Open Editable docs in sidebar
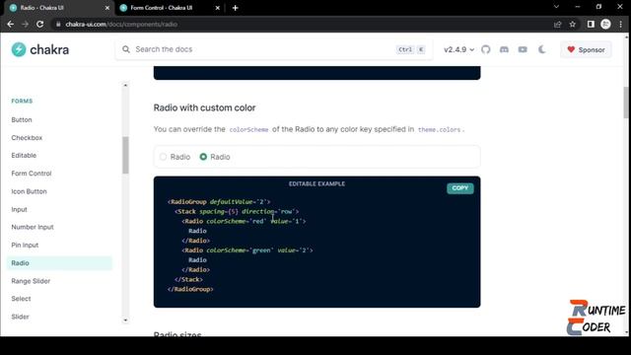Screen dimensions: 631x355 click(x=24, y=156)
